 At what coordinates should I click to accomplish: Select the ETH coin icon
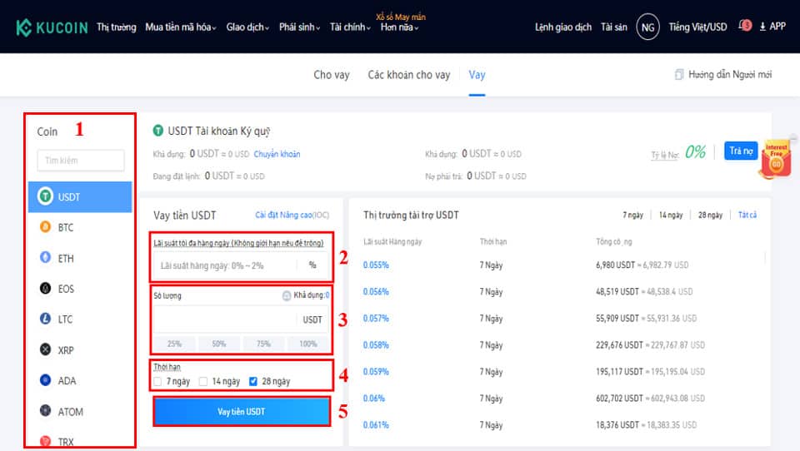(46, 258)
